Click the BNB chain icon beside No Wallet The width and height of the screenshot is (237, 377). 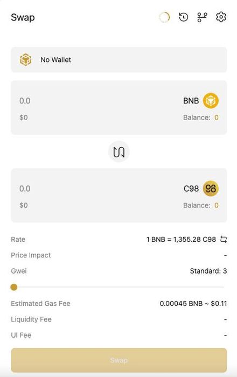[x=25, y=60]
